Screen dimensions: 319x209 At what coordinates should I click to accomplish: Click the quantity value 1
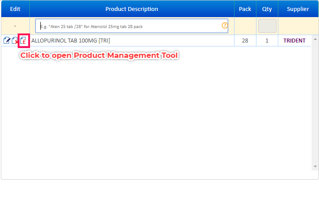pos(267,41)
